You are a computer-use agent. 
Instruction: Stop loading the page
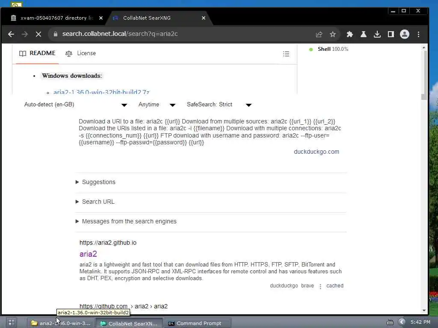[38, 34]
